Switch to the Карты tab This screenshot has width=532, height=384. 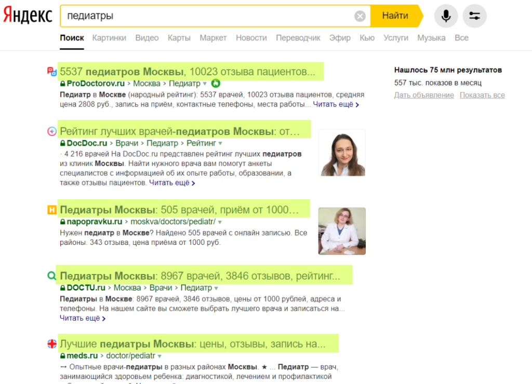click(x=179, y=38)
